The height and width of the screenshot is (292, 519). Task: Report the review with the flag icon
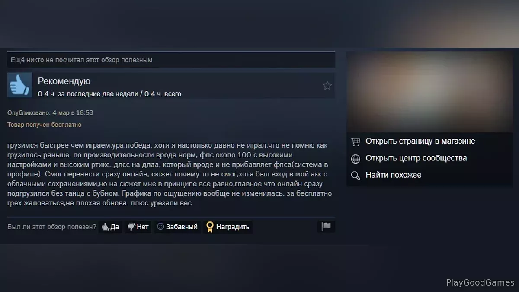click(x=326, y=227)
